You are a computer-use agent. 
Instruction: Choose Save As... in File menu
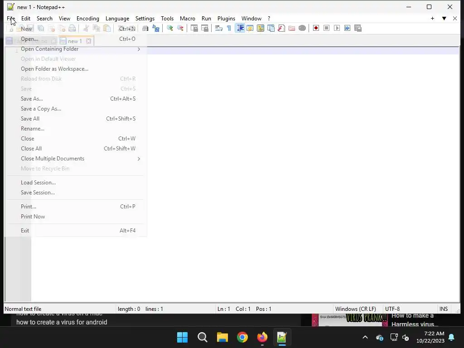coord(75,98)
